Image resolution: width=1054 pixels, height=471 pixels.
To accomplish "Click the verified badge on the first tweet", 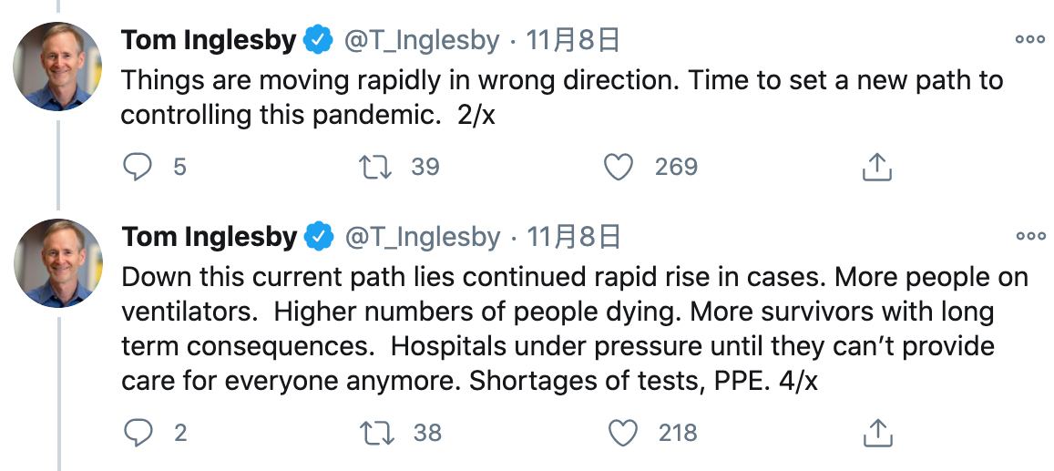I will (318, 40).
